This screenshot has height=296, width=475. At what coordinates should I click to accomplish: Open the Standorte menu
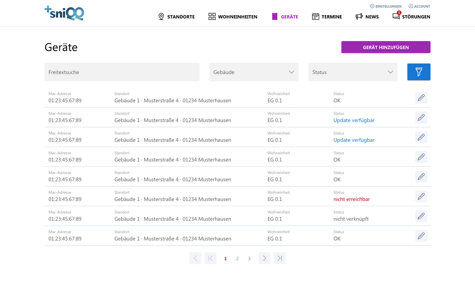[176, 17]
